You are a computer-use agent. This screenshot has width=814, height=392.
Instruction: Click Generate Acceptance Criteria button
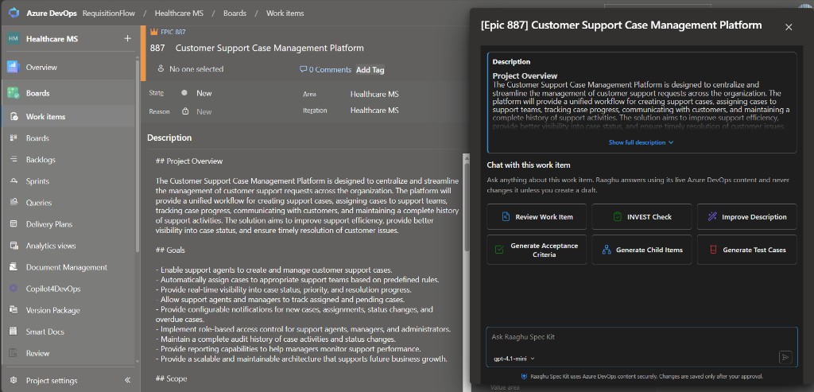[x=537, y=250]
